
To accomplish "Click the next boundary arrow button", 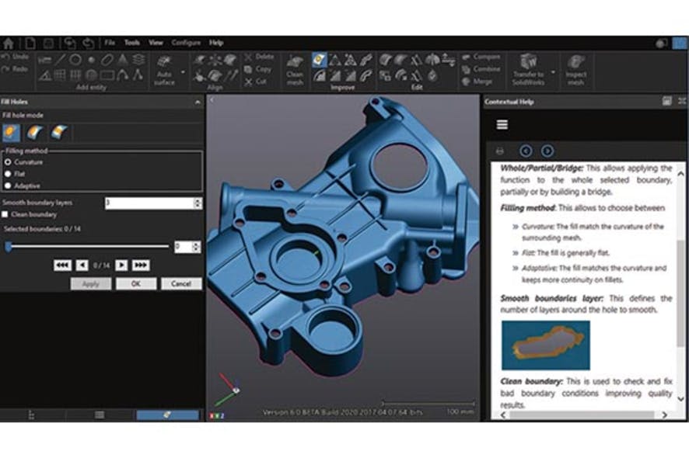I will tap(122, 265).
